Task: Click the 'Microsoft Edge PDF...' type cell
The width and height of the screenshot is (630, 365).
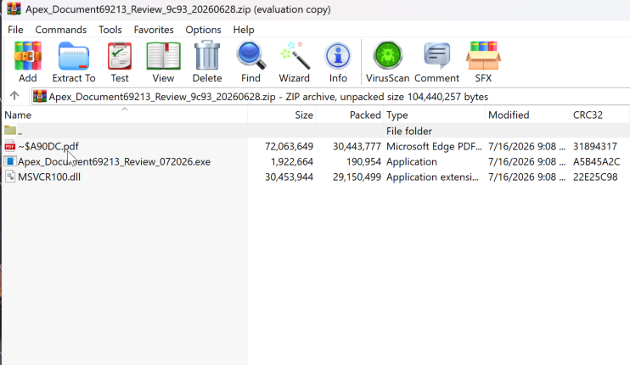Action: tap(434, 146)
